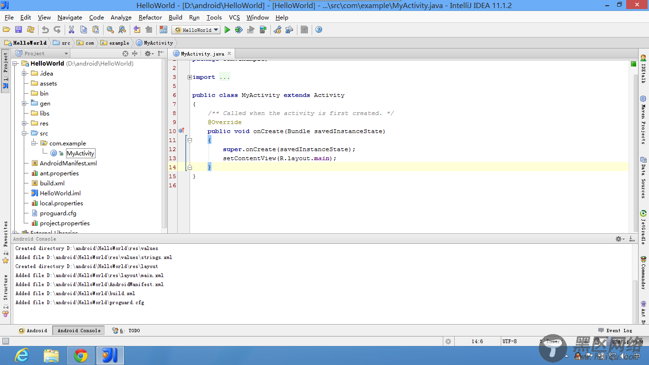The height and width of the screenshot is (365, 649).
Task: Open the HelloWorld run configuration dropdown
Action: pyautogui.click(x=196, y=29)
